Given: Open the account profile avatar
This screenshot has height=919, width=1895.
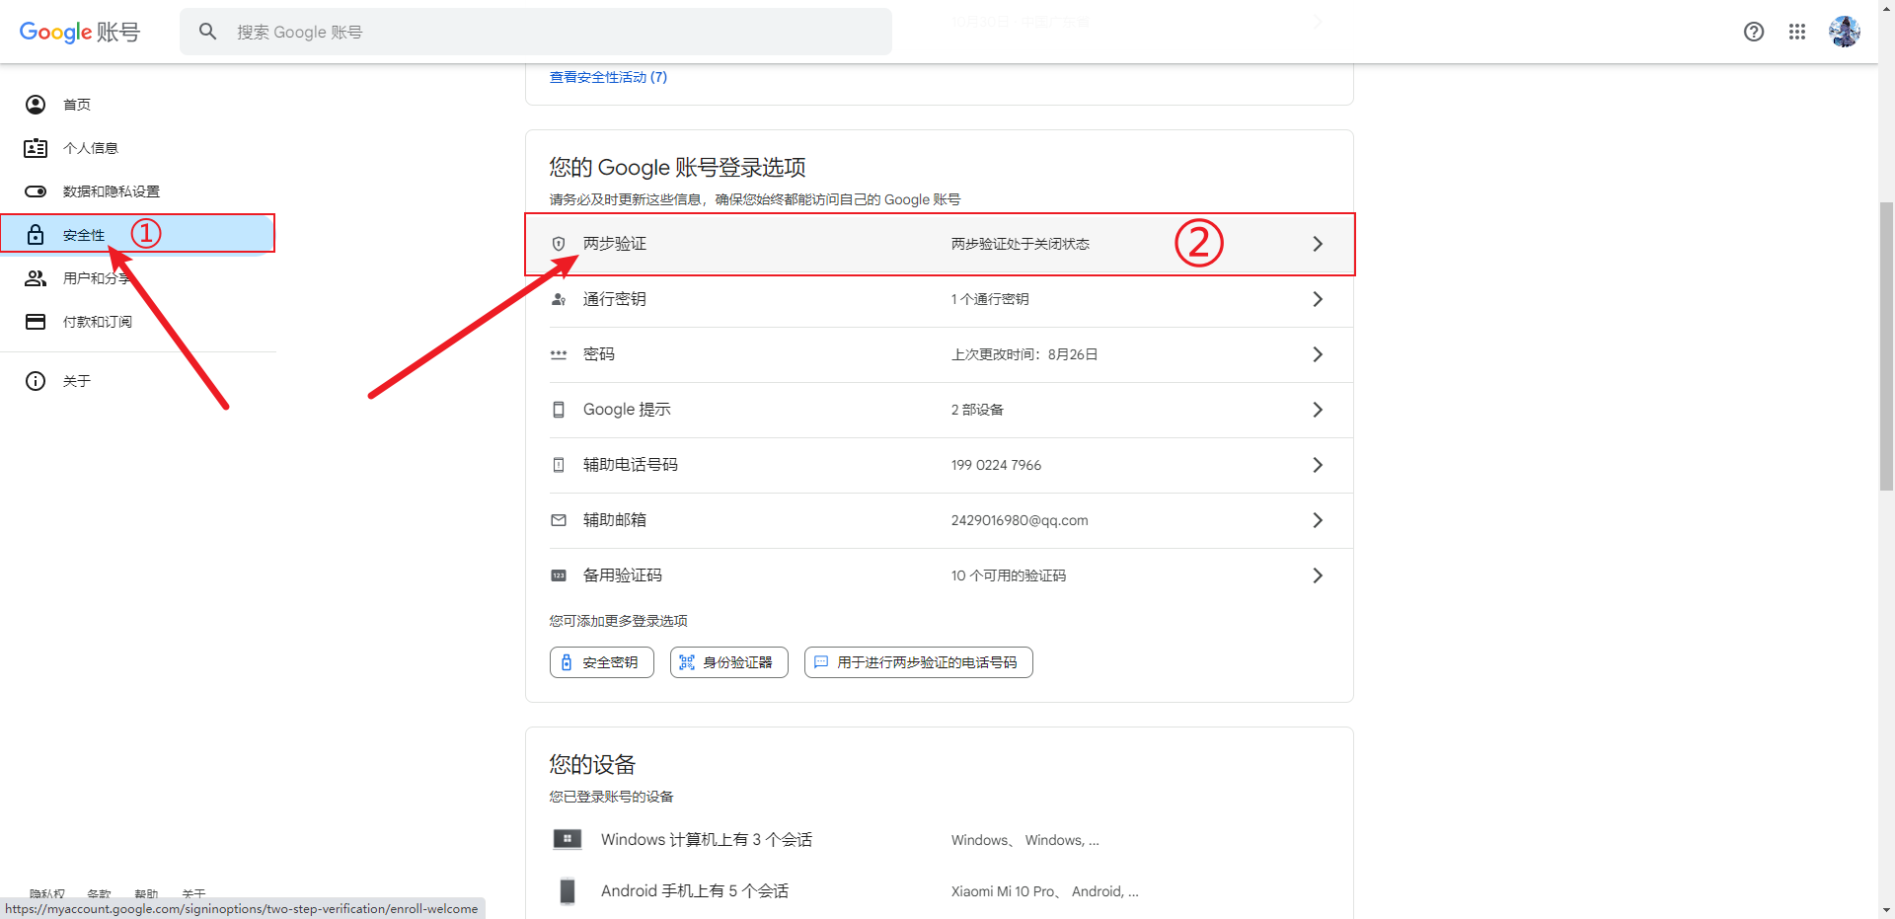Looking at the screenshot, I should coord(1845,32).
